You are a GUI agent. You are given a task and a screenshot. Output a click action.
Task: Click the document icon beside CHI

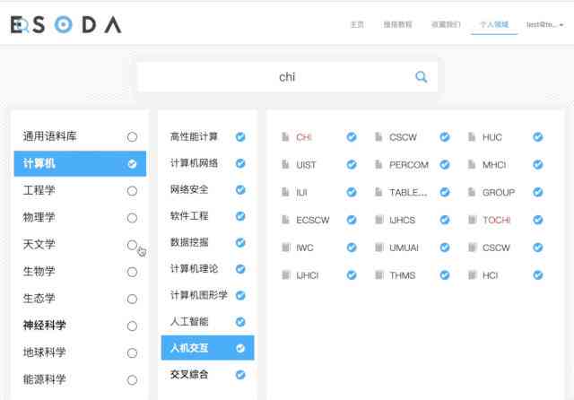tap(285, 137)
